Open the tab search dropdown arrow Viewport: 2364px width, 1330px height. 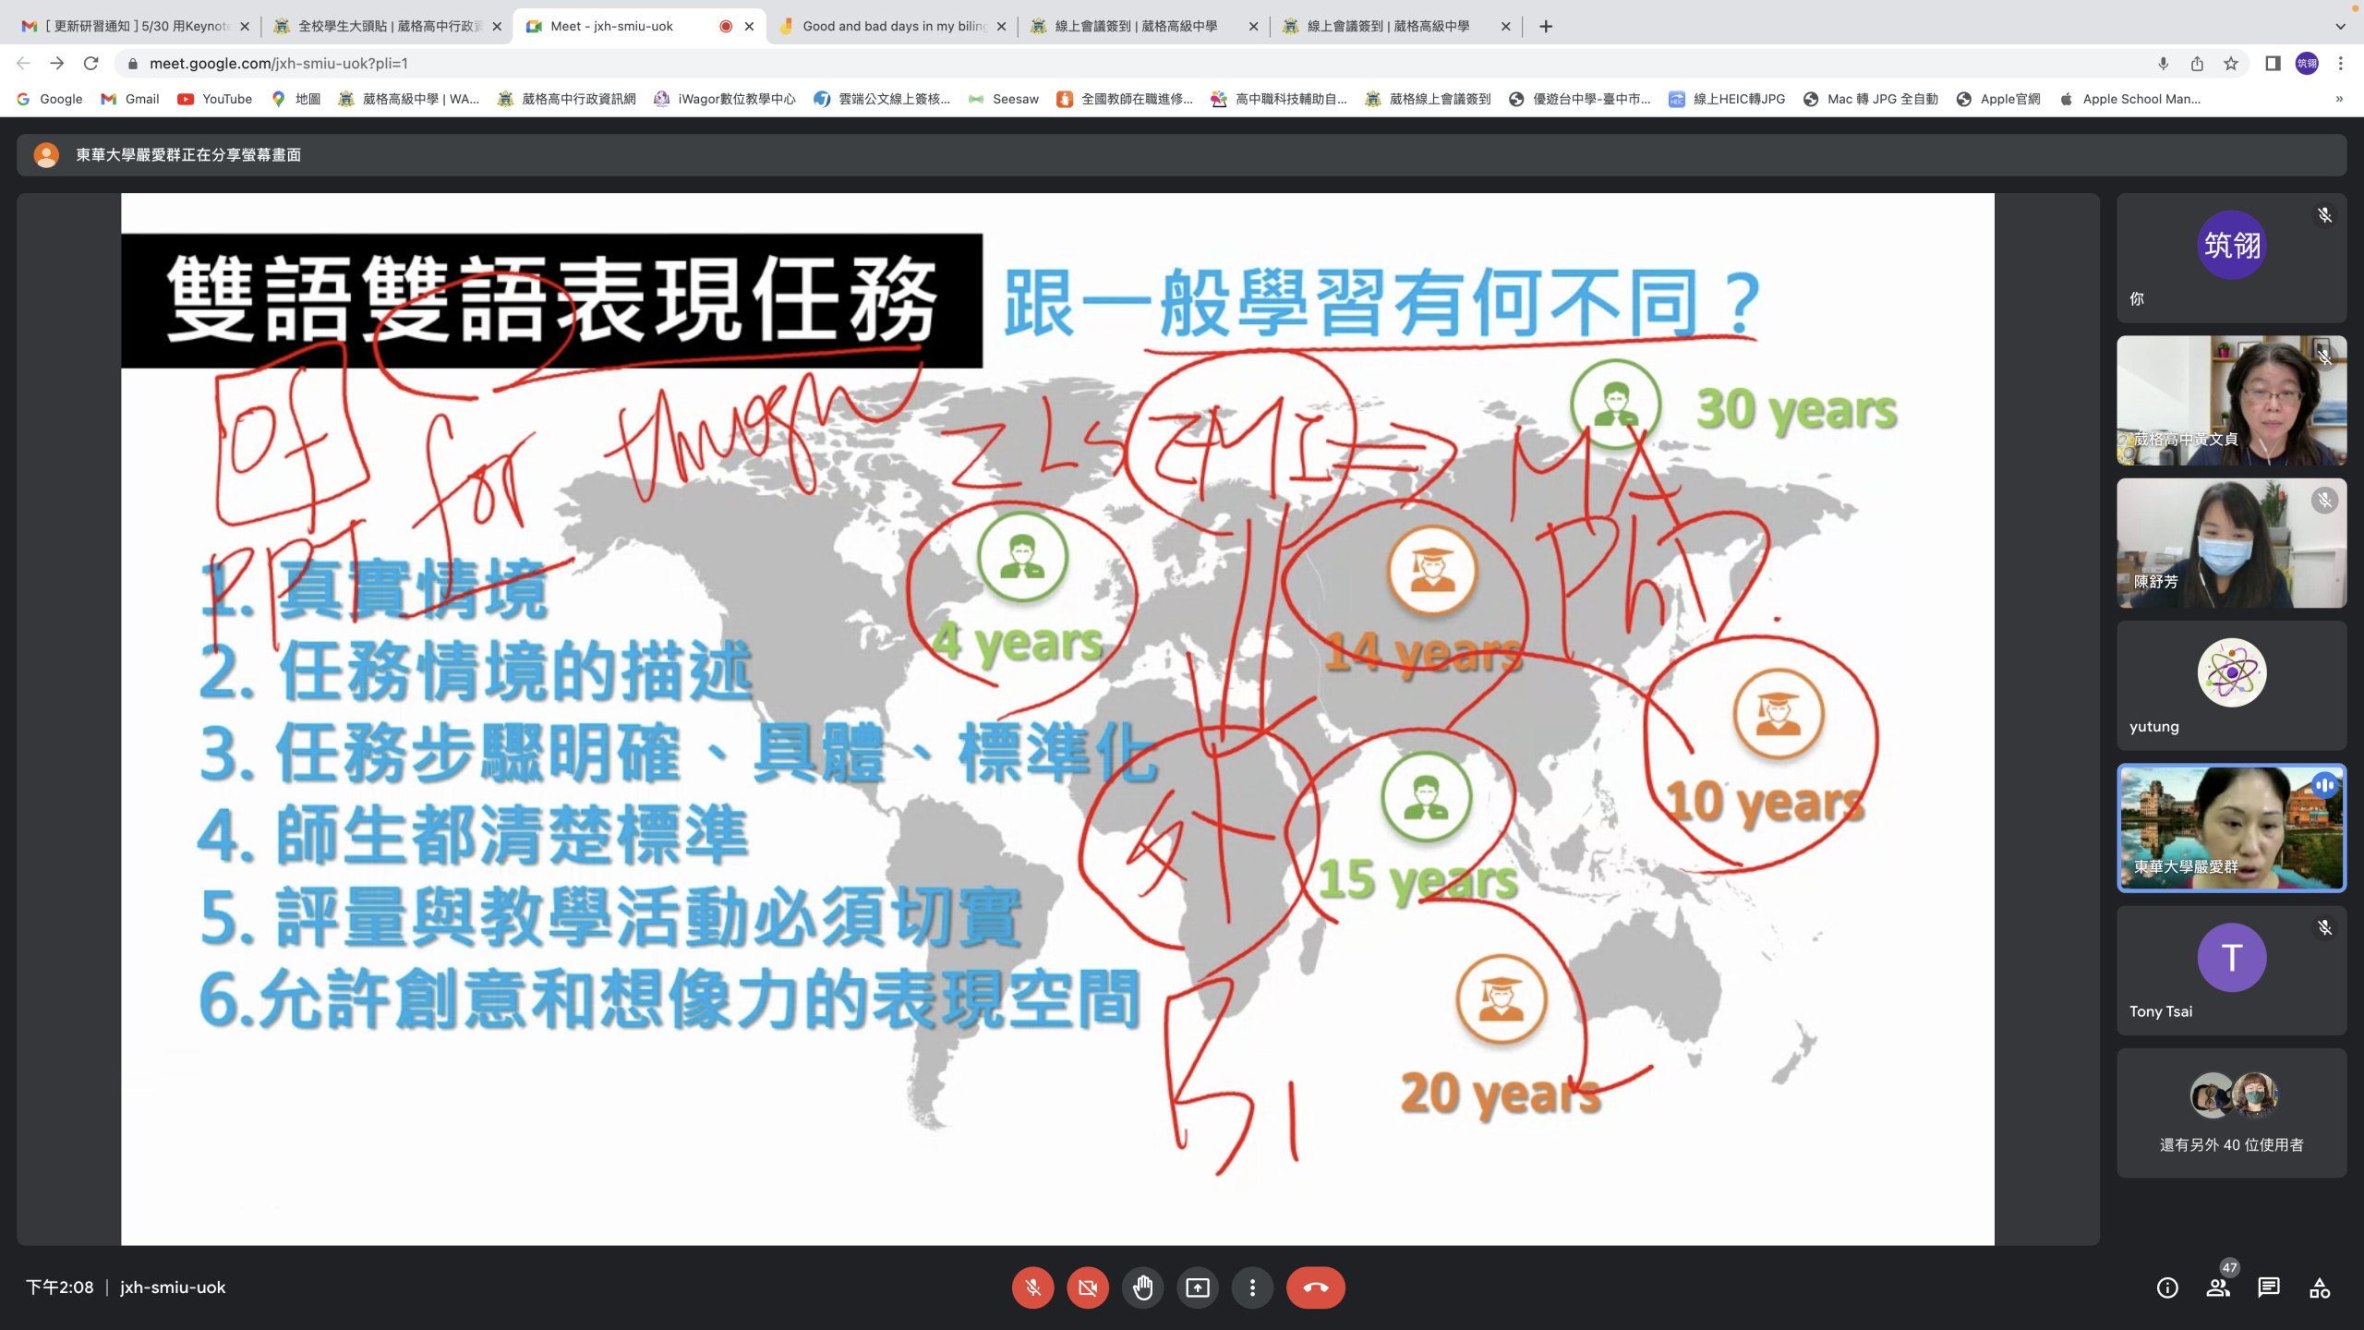coord(2340,26)
